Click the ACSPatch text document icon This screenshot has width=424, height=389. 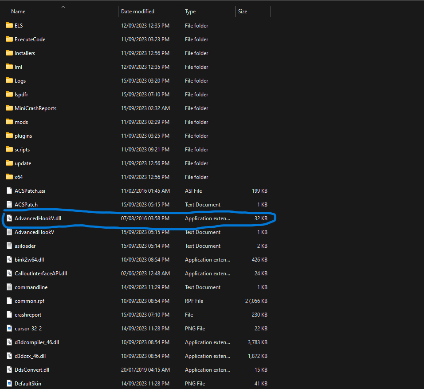(x=9, y=204)
